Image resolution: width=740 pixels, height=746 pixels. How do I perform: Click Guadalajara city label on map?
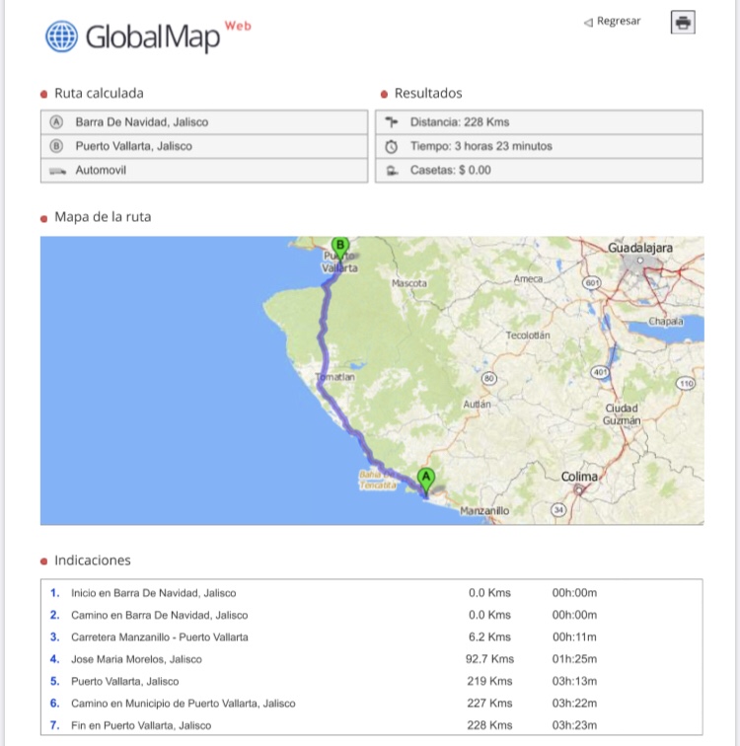[x=639, y=248]
